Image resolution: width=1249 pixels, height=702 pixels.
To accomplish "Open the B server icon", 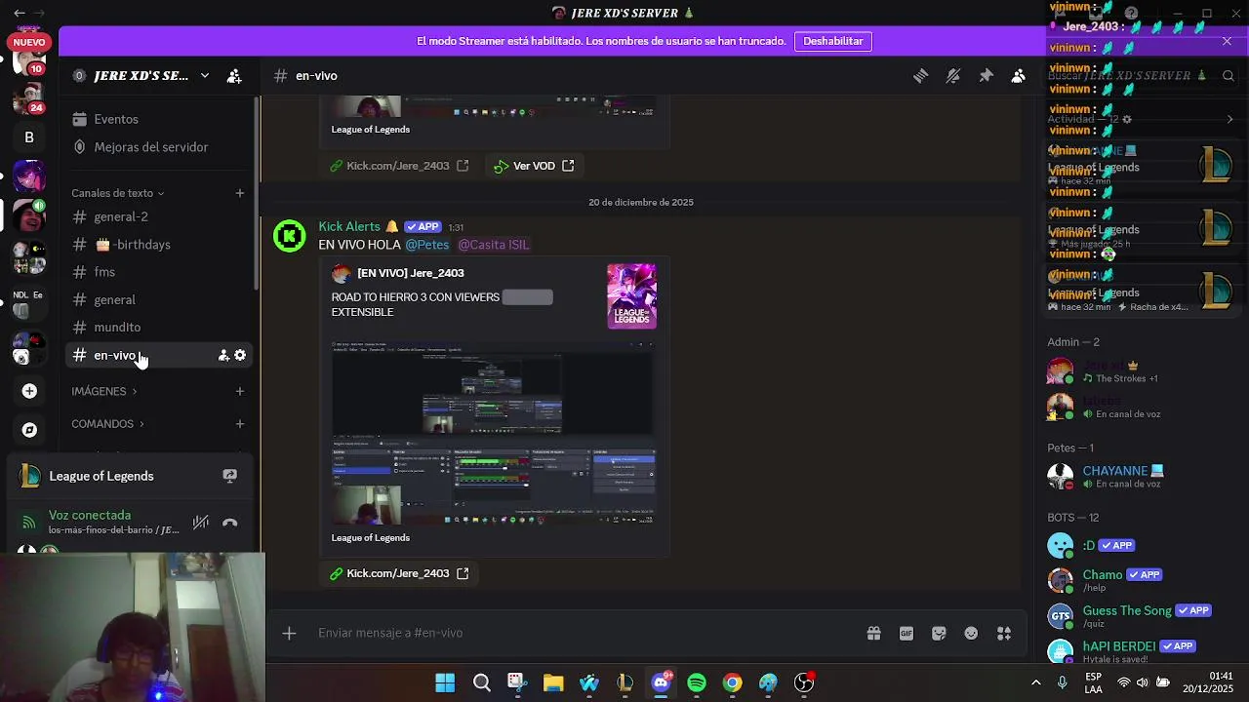I will [x=29, y=137].
